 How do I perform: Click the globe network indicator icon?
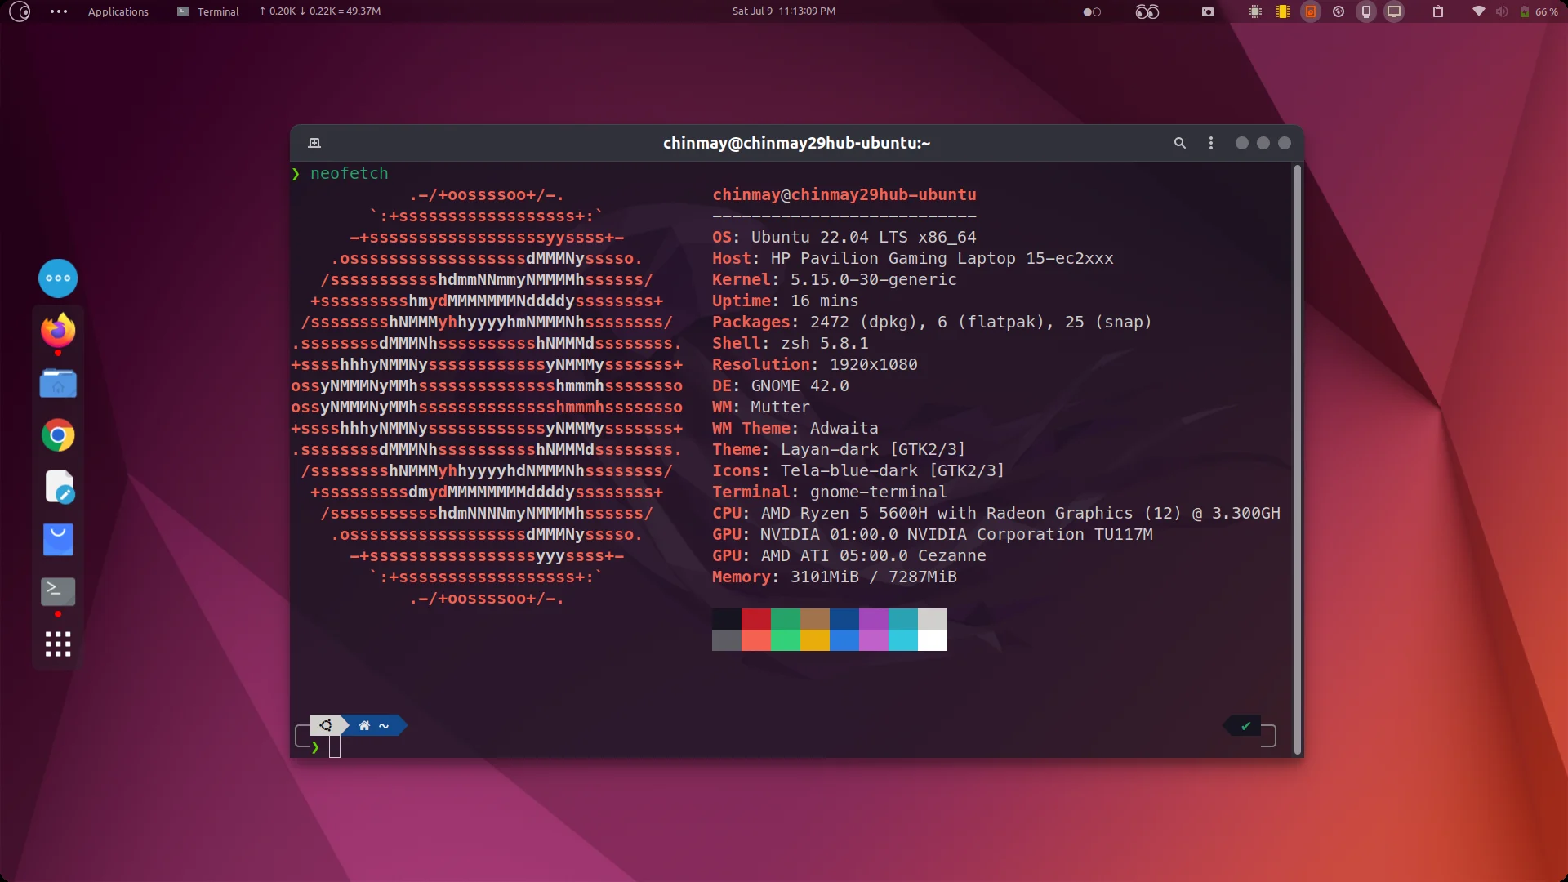(1339, 11)
